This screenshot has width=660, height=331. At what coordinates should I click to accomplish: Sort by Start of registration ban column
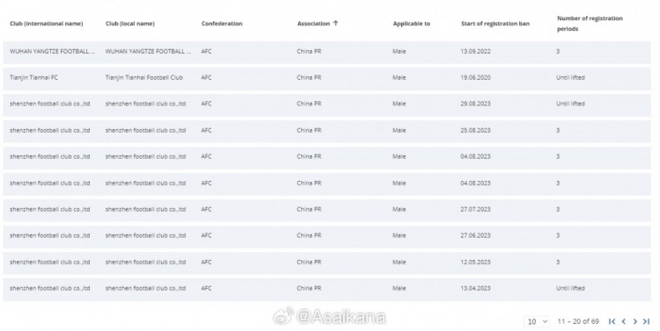(x=495, y=24)
